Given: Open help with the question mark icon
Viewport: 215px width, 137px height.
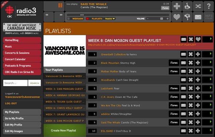Looking at the screenshot, I should [x=209, y=6].
